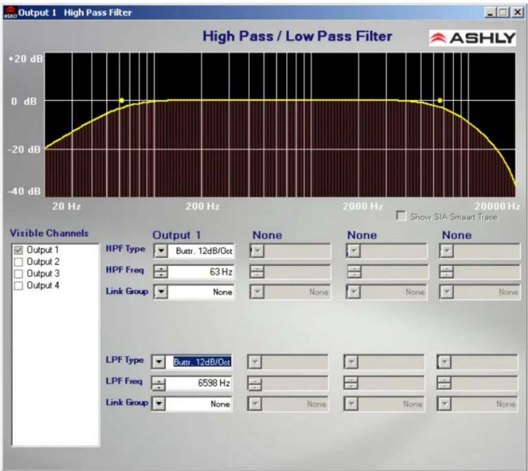Close the High Pass Filter window
This screenshot has height=471, width=528.
pos(517,13)
